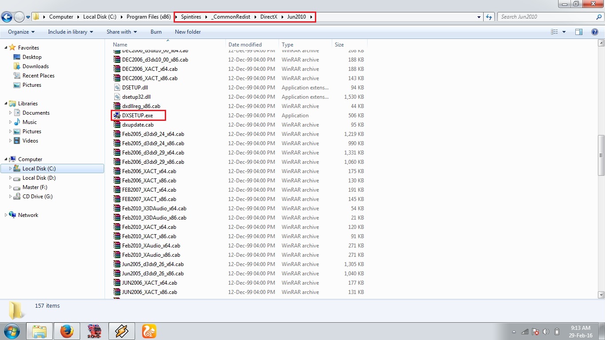
Task: Open the address bar history dropdown
Action: (479, 17)
